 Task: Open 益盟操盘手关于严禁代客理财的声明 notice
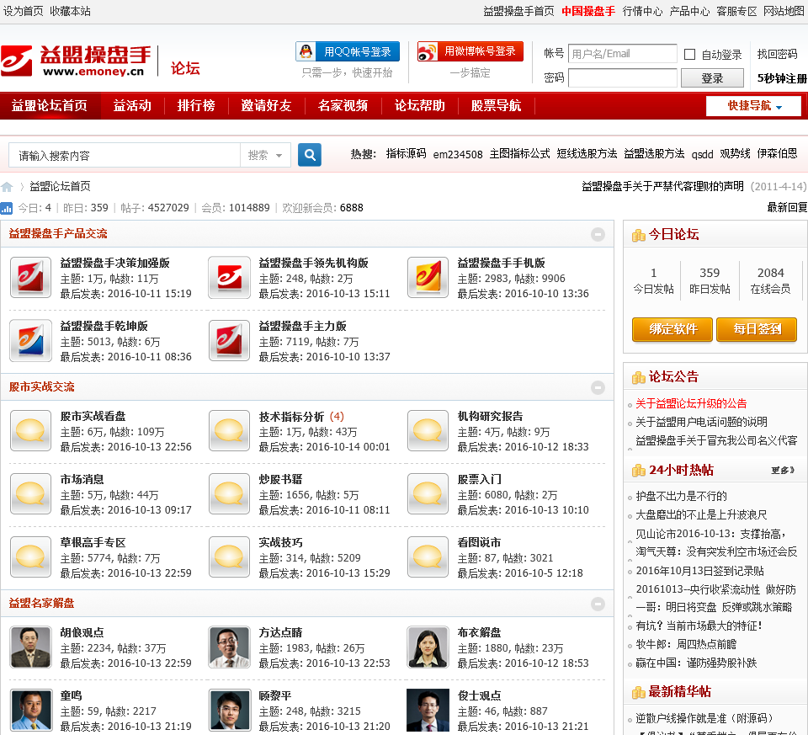tap(662, 186)
